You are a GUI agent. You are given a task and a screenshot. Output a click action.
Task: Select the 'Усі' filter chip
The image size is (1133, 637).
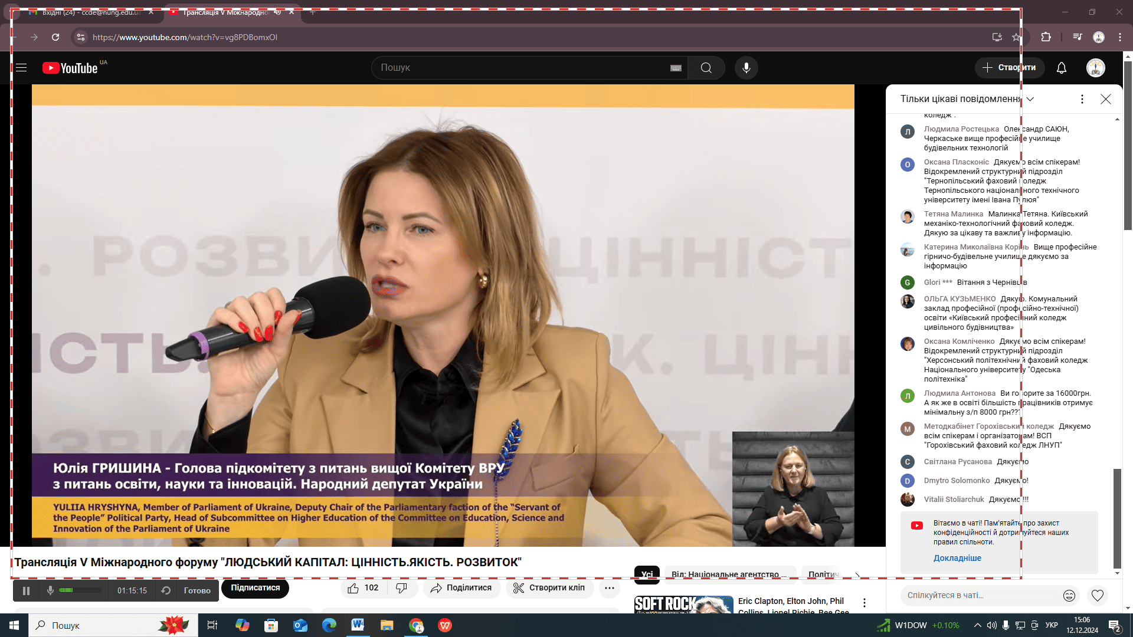coord(647,574)
